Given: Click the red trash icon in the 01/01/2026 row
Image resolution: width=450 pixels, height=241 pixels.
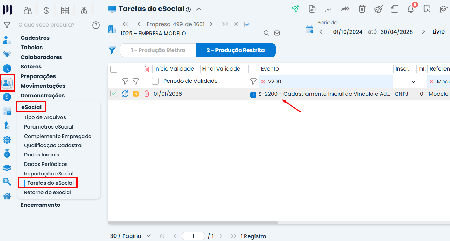Looking at the screenshot, I should point(147,94).
